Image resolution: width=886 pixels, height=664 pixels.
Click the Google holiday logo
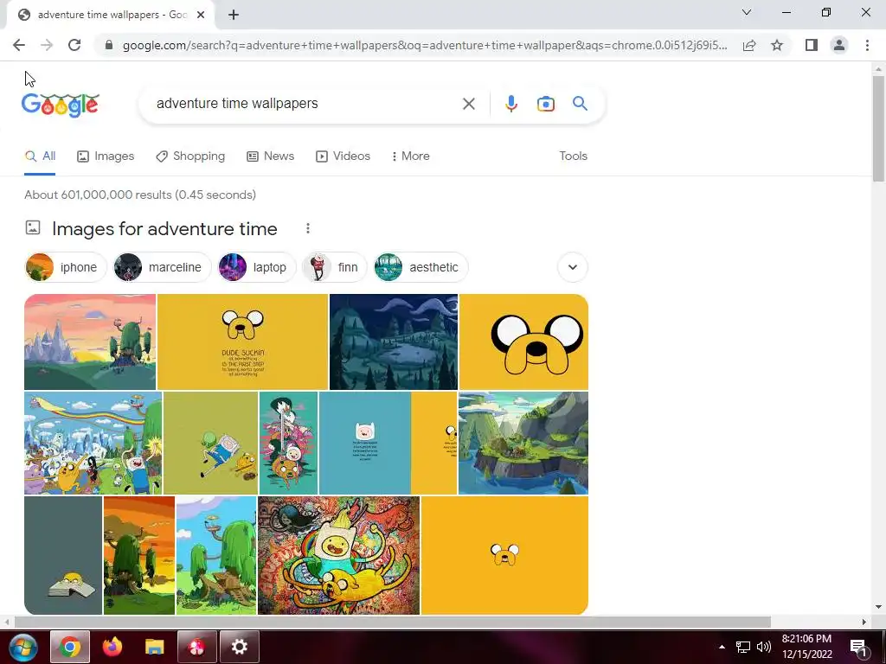coord(61,105)
